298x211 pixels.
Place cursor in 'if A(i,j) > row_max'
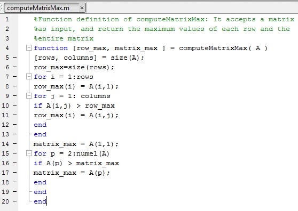coord(74,106)
